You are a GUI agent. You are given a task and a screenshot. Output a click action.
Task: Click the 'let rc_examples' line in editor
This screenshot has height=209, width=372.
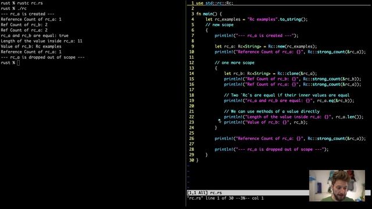pyautogui.click(x=256, y=19)
